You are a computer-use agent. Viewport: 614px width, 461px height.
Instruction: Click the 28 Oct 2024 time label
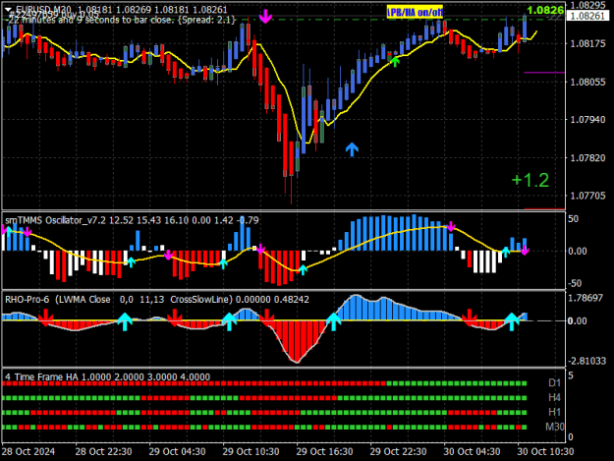pos(28,451)
